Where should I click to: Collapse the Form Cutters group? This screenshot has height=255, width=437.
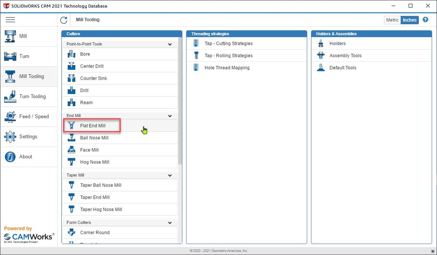pos(170,223)
